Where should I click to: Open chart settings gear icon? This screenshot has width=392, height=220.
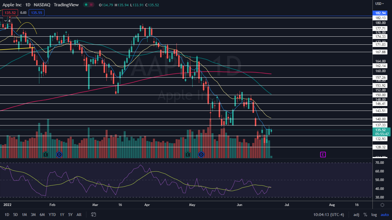click(382, 205)
